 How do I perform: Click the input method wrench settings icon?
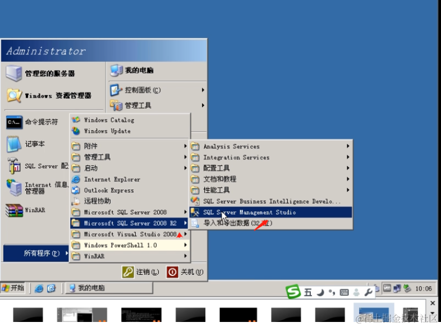368,292
